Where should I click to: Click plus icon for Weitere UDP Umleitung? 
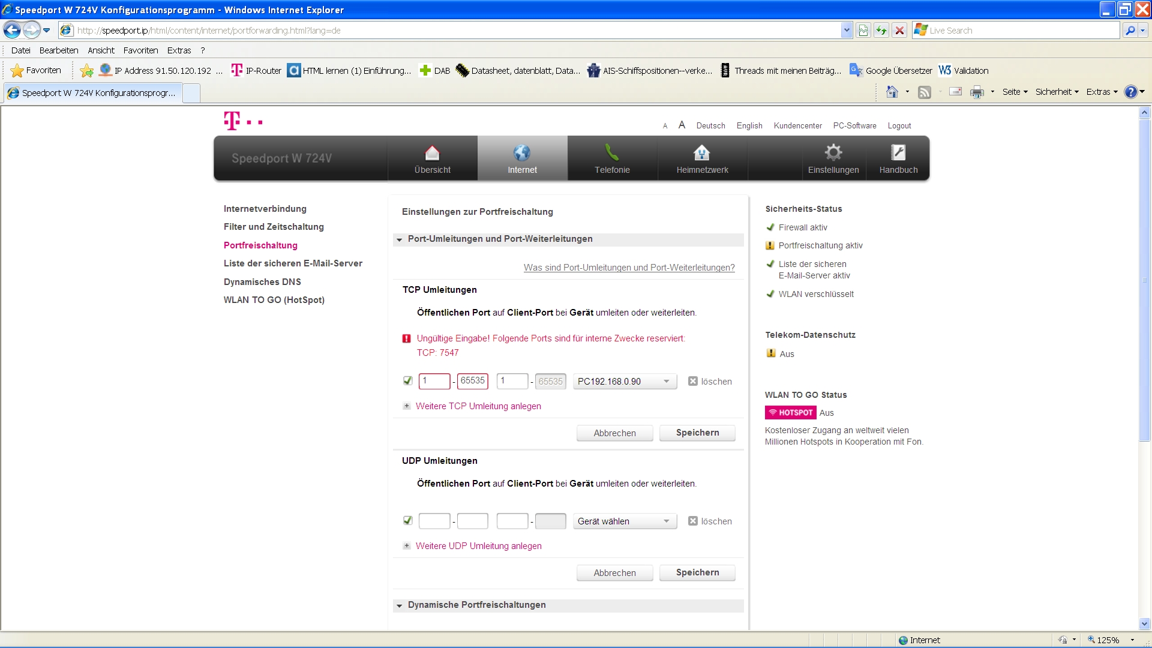(407, 546)
